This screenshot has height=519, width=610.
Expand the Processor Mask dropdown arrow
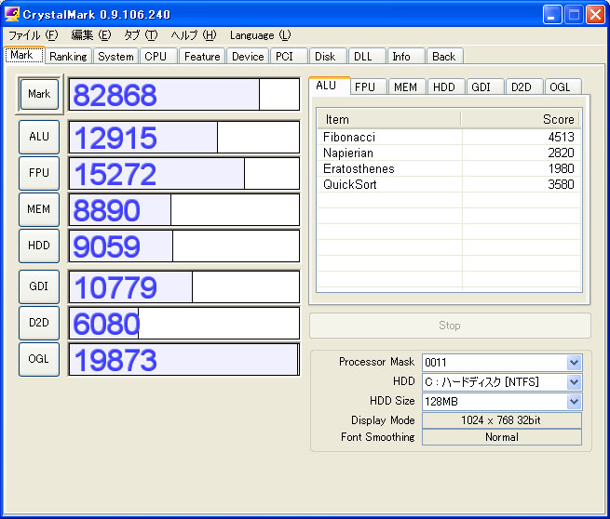(574, 363)
